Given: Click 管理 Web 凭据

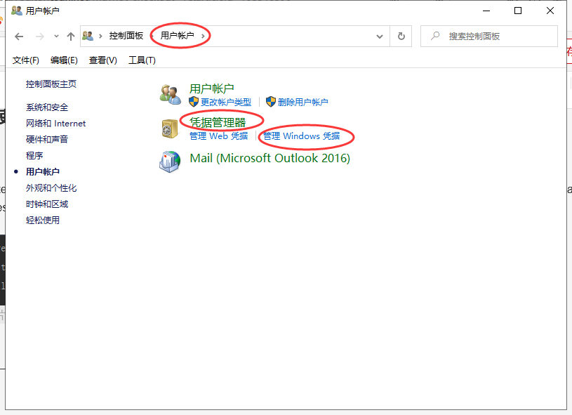Looking at the screenshot, I should 218,137.
